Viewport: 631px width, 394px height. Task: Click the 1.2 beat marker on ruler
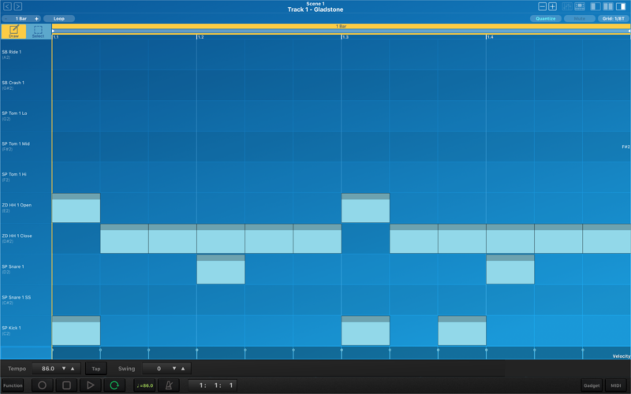point(200,37)
